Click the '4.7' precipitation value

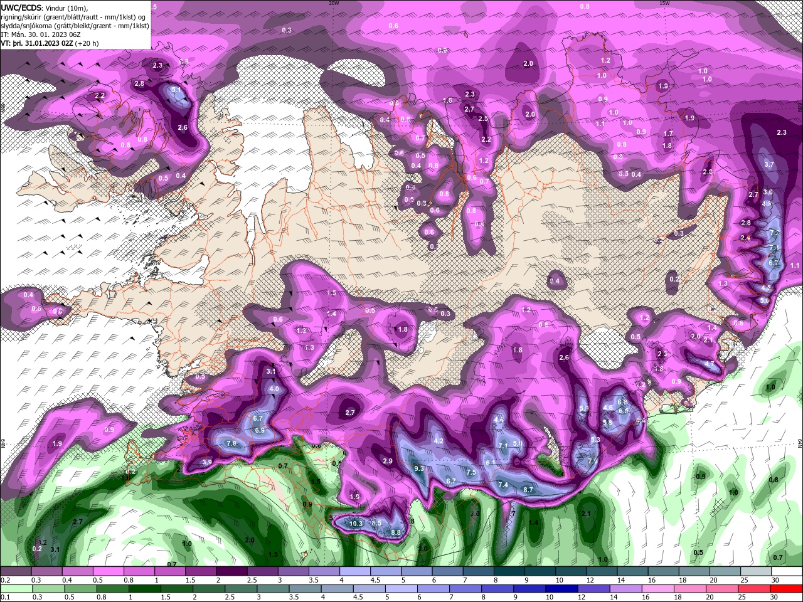pyautogui.click(x=710, y=364)
